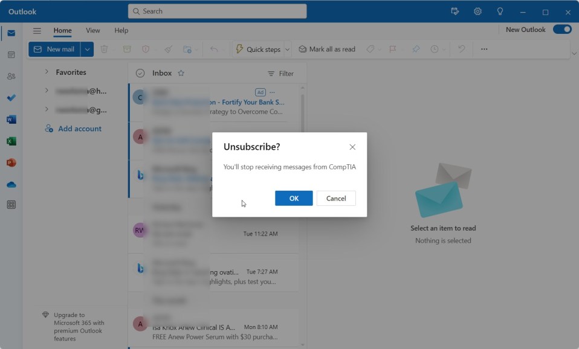Screen dimensions: 579x349
Task: Expand the Quick steps dropdown arrow
Action: (x=287, y=49)
